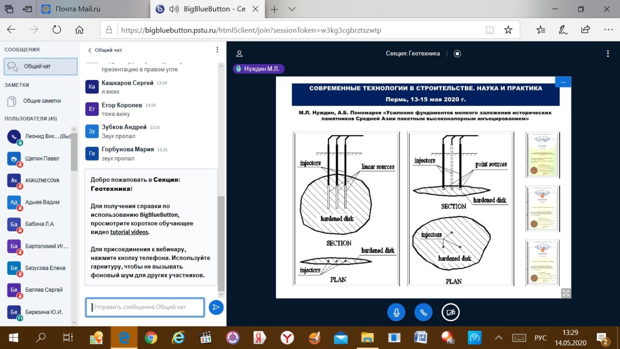This screenshot has width=620, height=349.
Task: Mute the microphone in the conference
Action: tap(396, 313)
